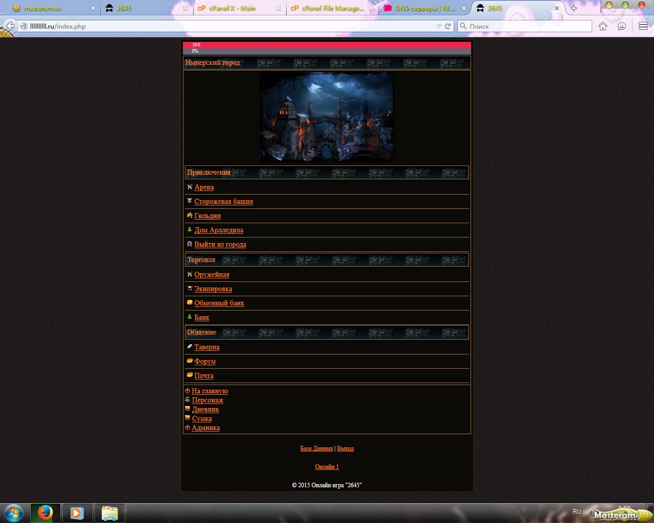This screenshot has height=523, width=654.
Task: Click the dark city artwork image
Action: click(x=327, y=116)
